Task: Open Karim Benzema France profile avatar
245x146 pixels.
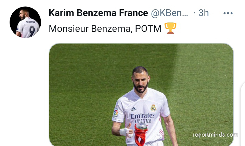Action: click(x=25, y=22)
